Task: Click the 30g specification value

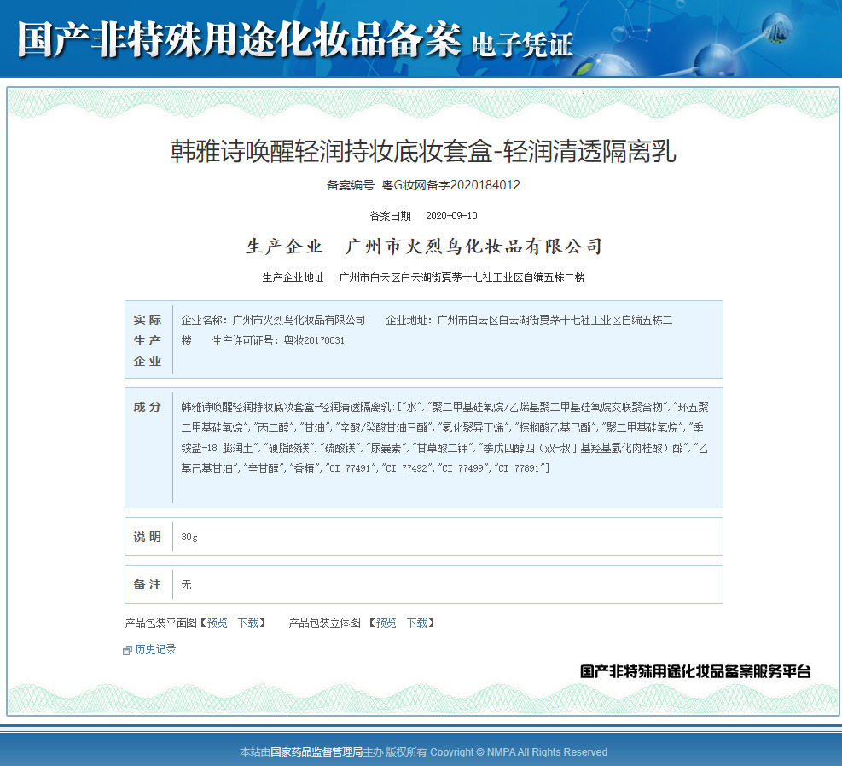Action: click(x=189, y=537)
